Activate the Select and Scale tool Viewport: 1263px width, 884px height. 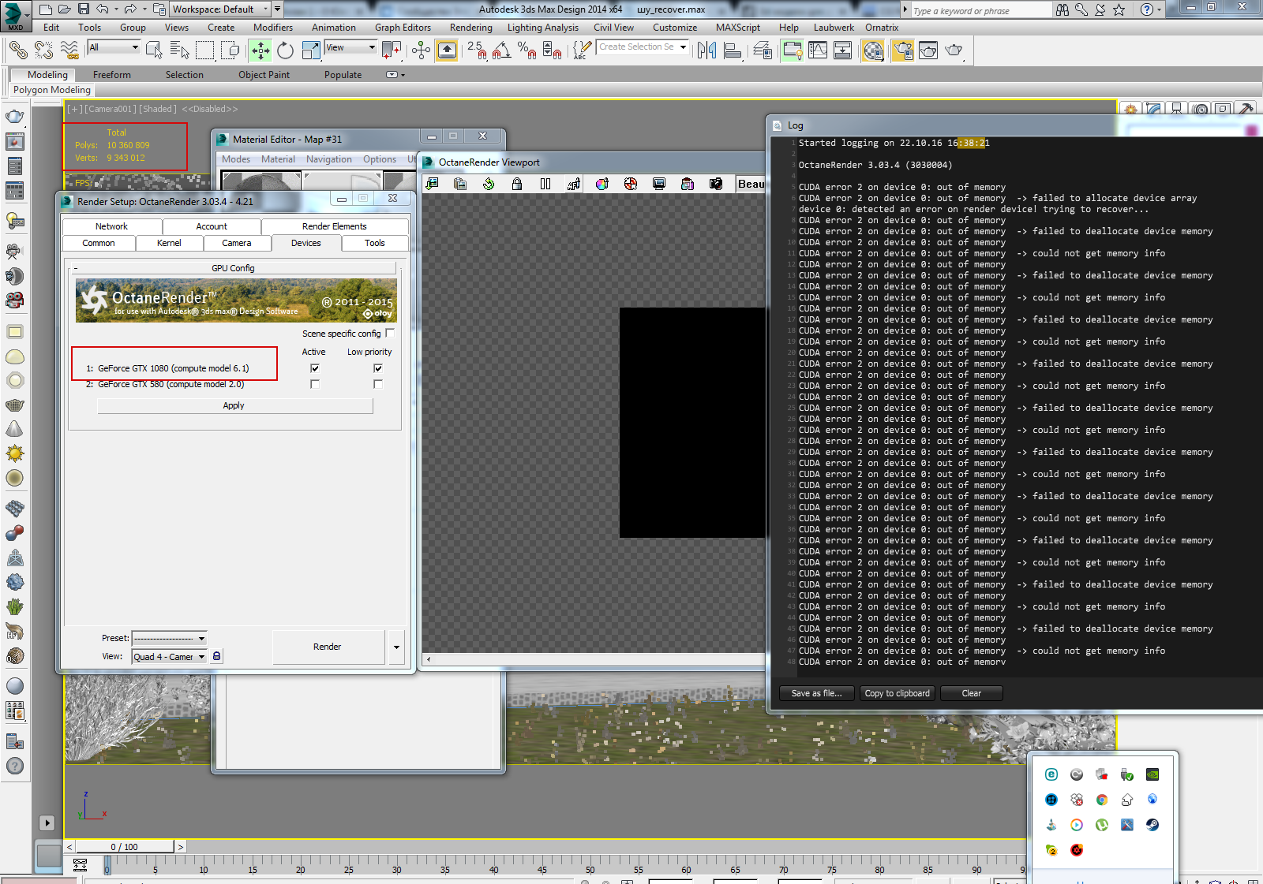coord(311,50)
